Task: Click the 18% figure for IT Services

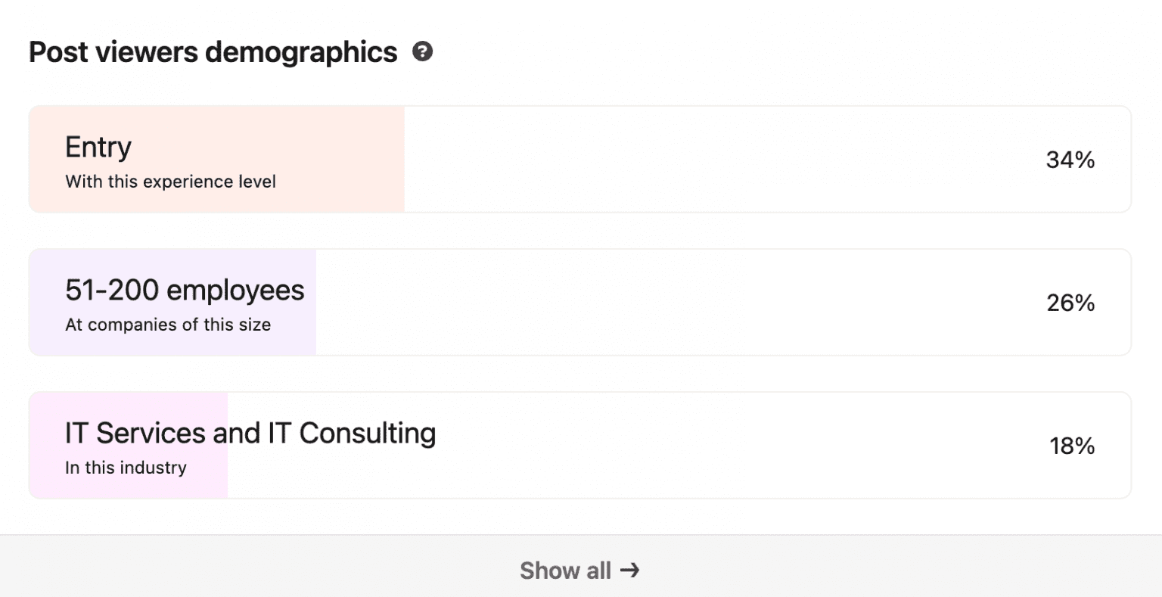Action: click(x=1072, y=446)
